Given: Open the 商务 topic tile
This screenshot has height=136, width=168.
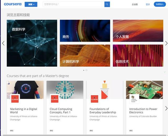Looking at the screenshot, I should [85, 31].
